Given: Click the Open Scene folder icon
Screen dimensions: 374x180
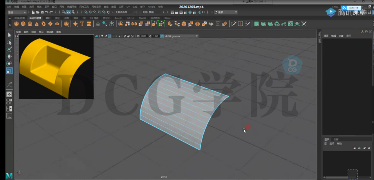Looking at the screenshot, I should [38, 12].
